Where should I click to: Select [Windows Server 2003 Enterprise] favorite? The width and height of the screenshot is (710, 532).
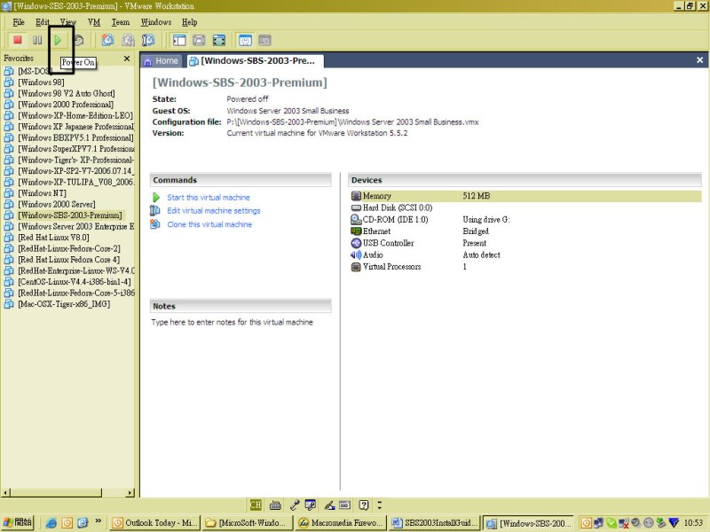(x=76, y=227)
